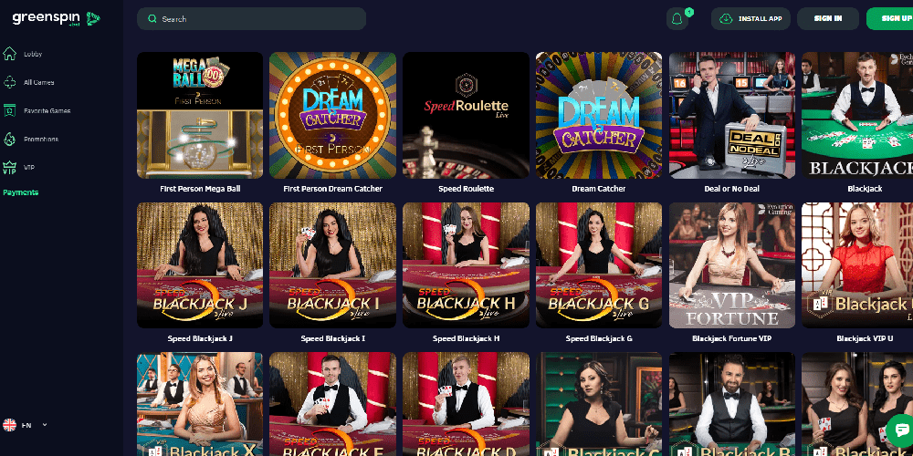Viewport: 913px width, 456px height.
Task: Open All Games clover icon
Action: tap(9, 83)
